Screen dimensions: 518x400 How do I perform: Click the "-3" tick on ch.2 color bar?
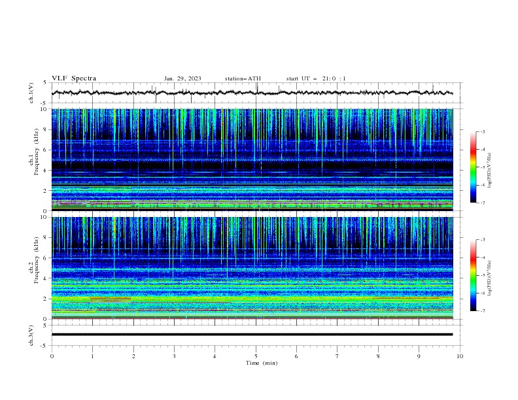coord(482,240)
